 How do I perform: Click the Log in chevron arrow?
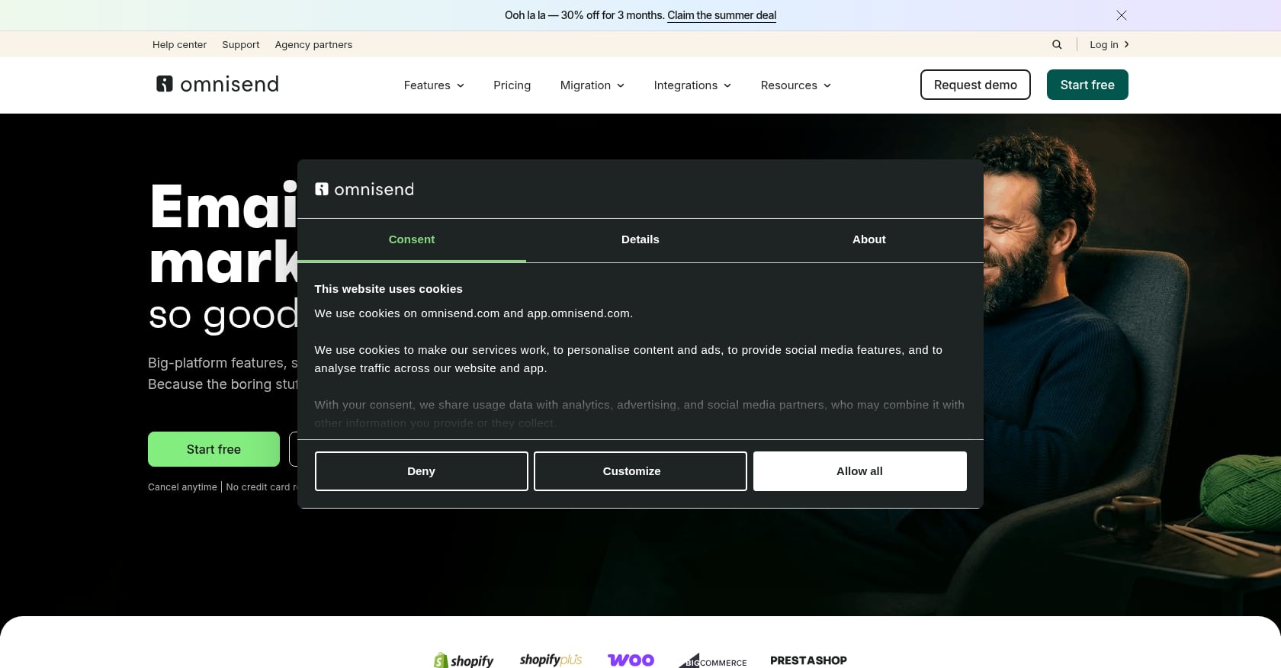pyautogui.click(x=1126, y=44)
